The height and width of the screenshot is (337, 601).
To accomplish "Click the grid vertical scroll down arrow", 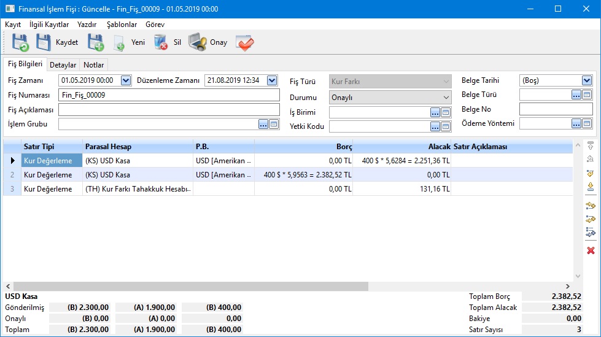I will (x=578, y=276).
